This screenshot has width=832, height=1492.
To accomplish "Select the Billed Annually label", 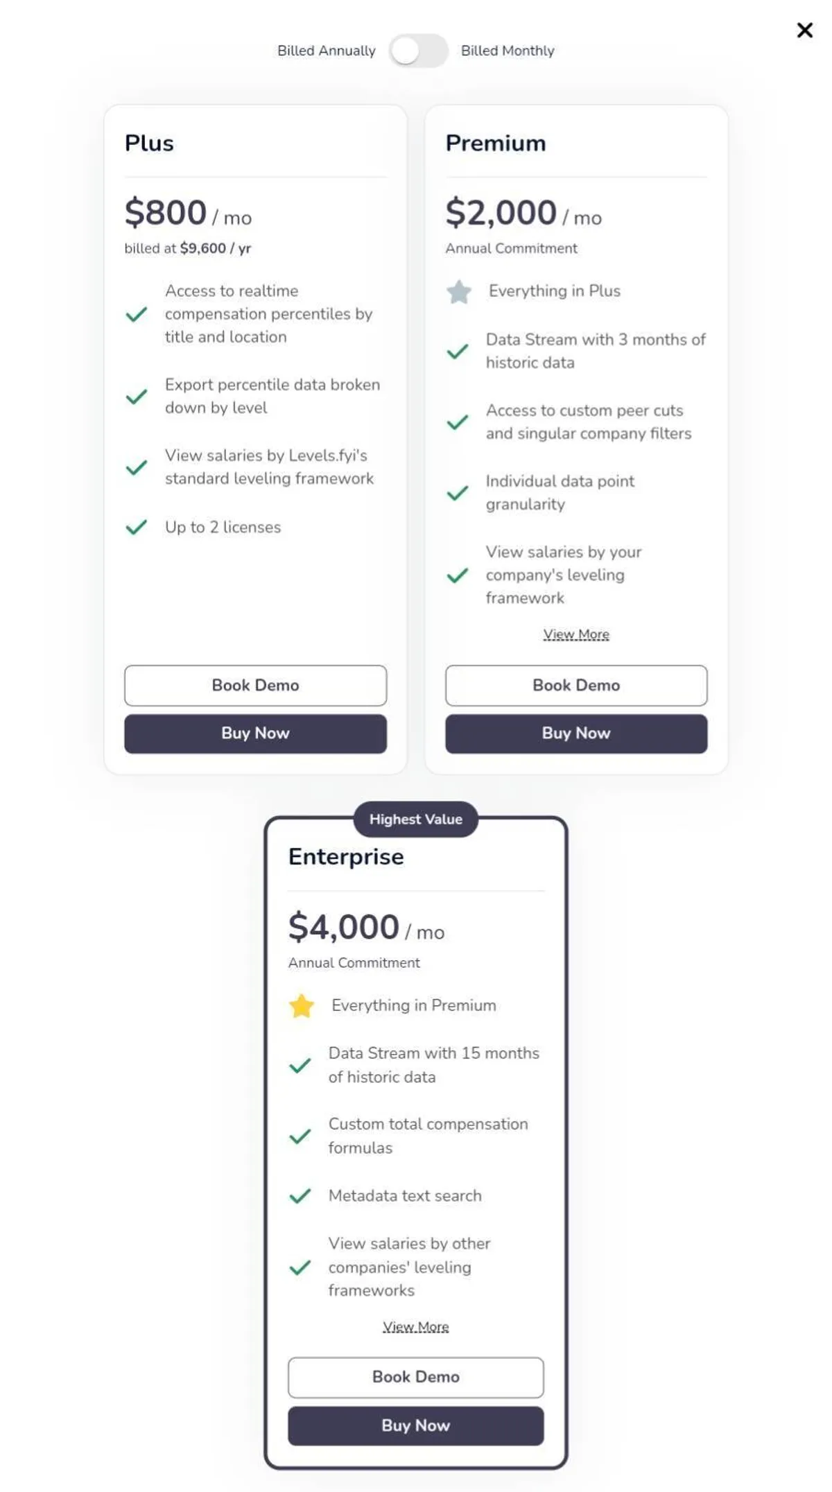I will 326,51.
